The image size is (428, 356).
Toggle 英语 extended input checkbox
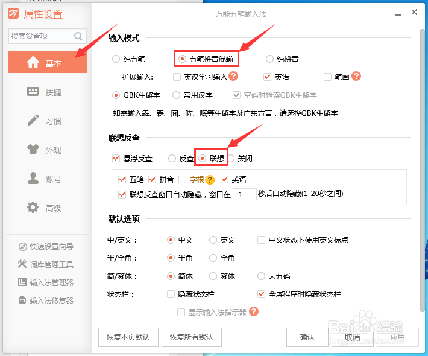tap(267, 77)
